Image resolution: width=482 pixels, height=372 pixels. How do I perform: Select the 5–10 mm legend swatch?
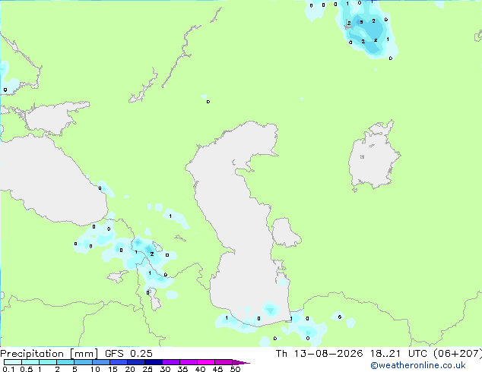point(84,362)
